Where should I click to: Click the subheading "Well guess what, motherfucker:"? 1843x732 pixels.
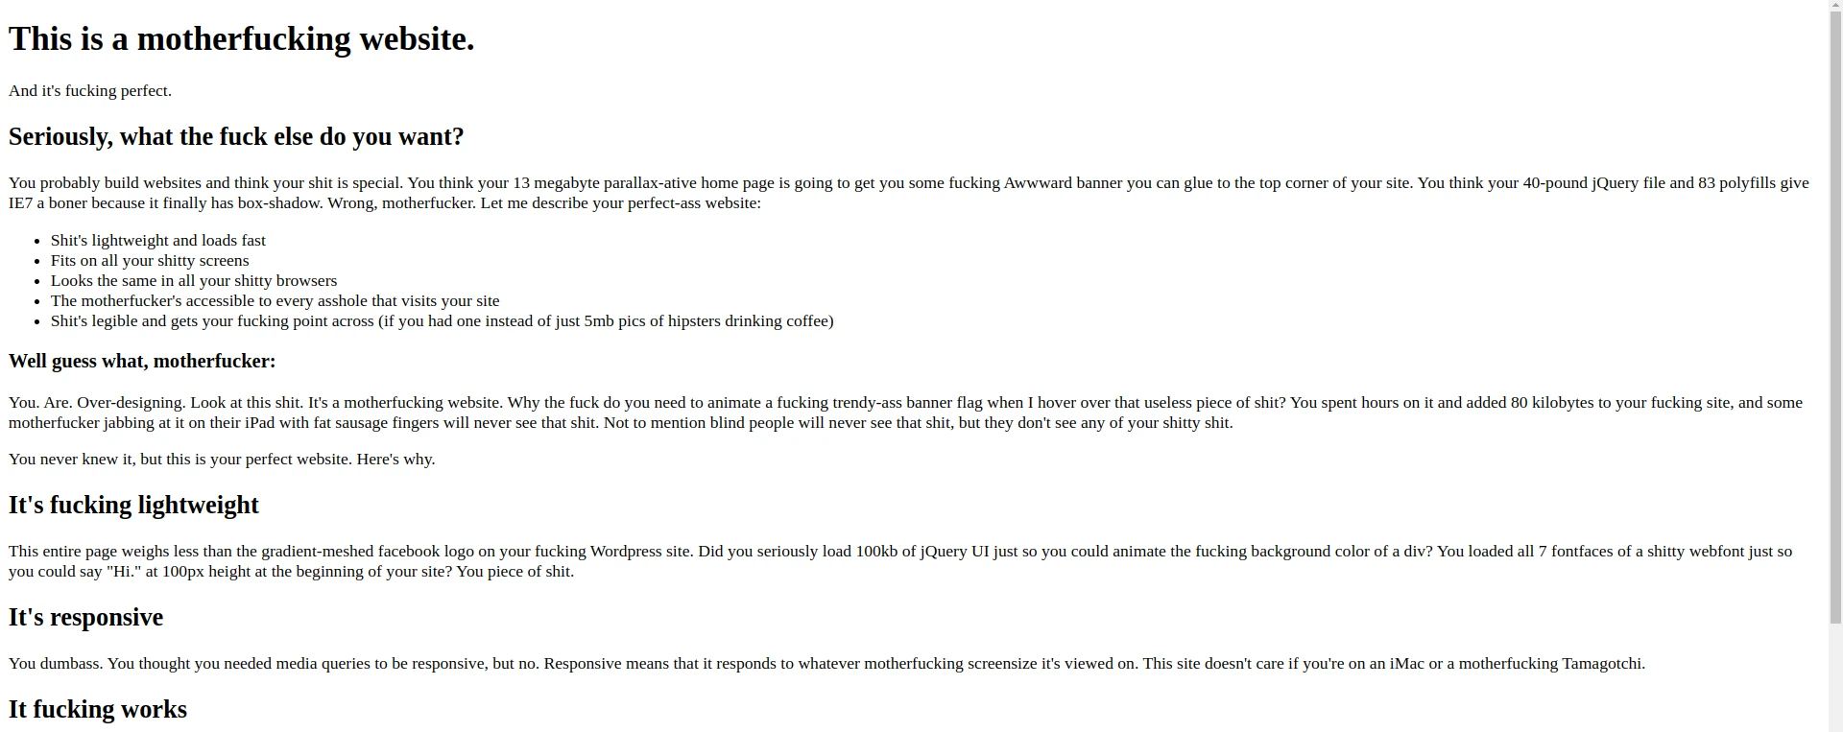tap(142, 362)
